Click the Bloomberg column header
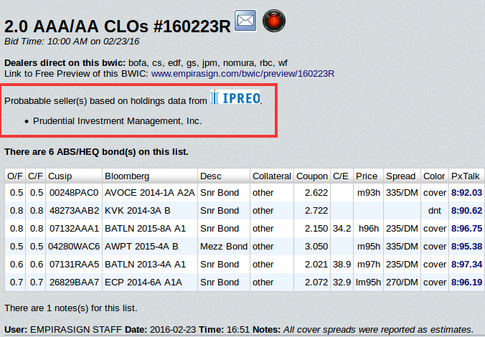This screenshot has height=337, width=485. click(150, 176)
